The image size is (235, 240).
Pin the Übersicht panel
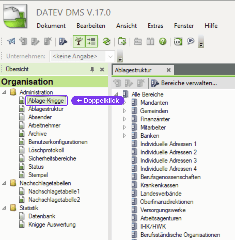(x=92, y=70)
